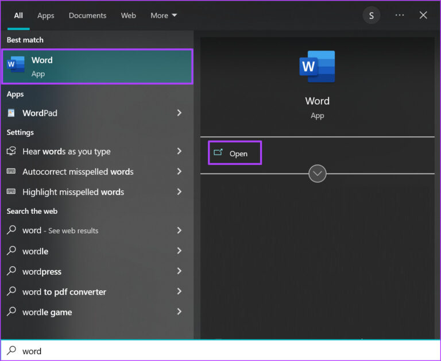Click the WordPad app icon
This screenshot has width=441, height=361.
[11, 113]
